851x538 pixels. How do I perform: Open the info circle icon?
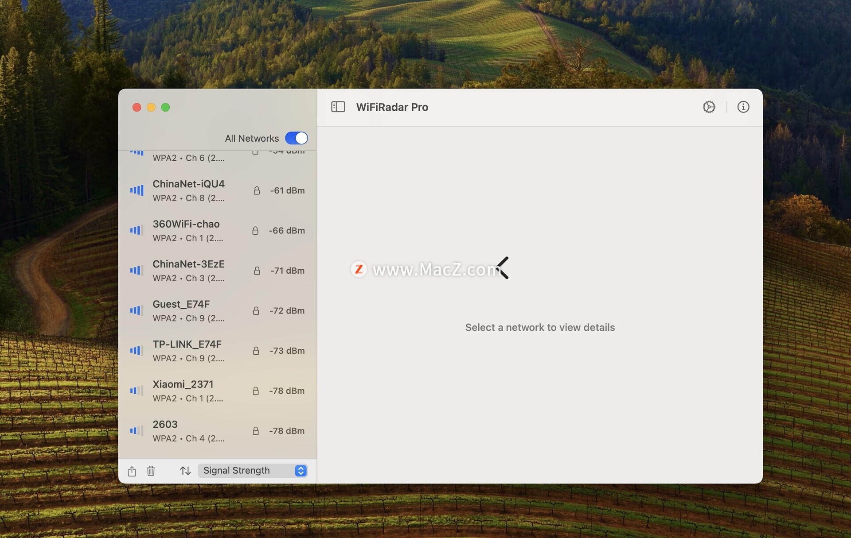743,107
